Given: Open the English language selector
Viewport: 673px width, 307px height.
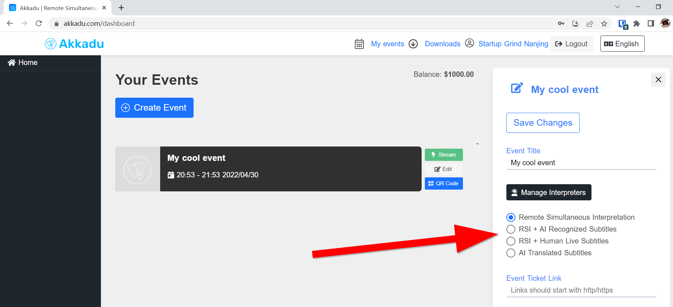Looking at the screenshot, I should (x=622, y=44).
